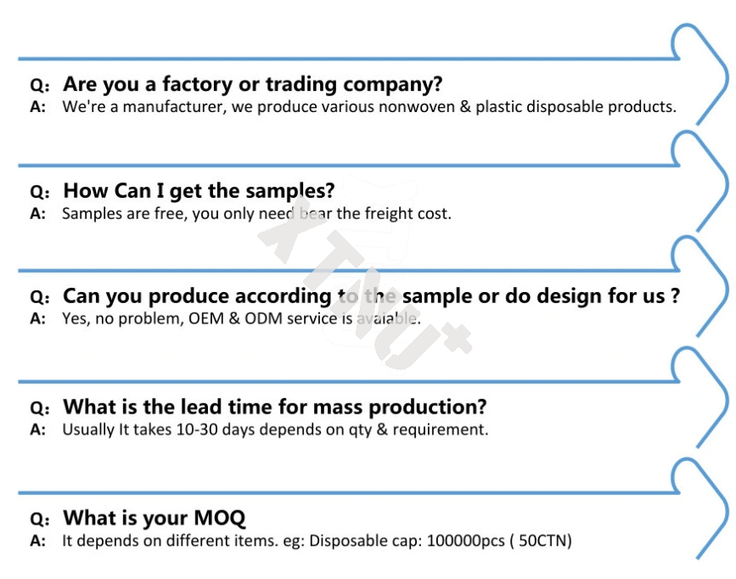Image resolution: width=736 pixels, height=579 pixels.
Task: Click the Disposable cap 100000pcs answer
Action: [x=317, y=541]
